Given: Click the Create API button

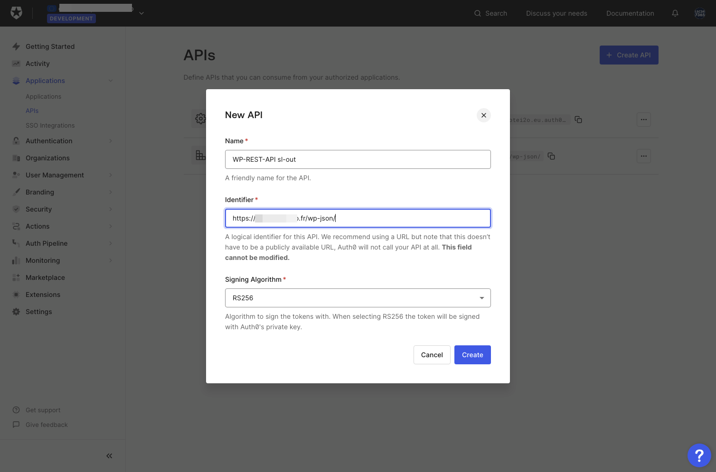Looking at the screenshot, I should [x=629, y=55].
